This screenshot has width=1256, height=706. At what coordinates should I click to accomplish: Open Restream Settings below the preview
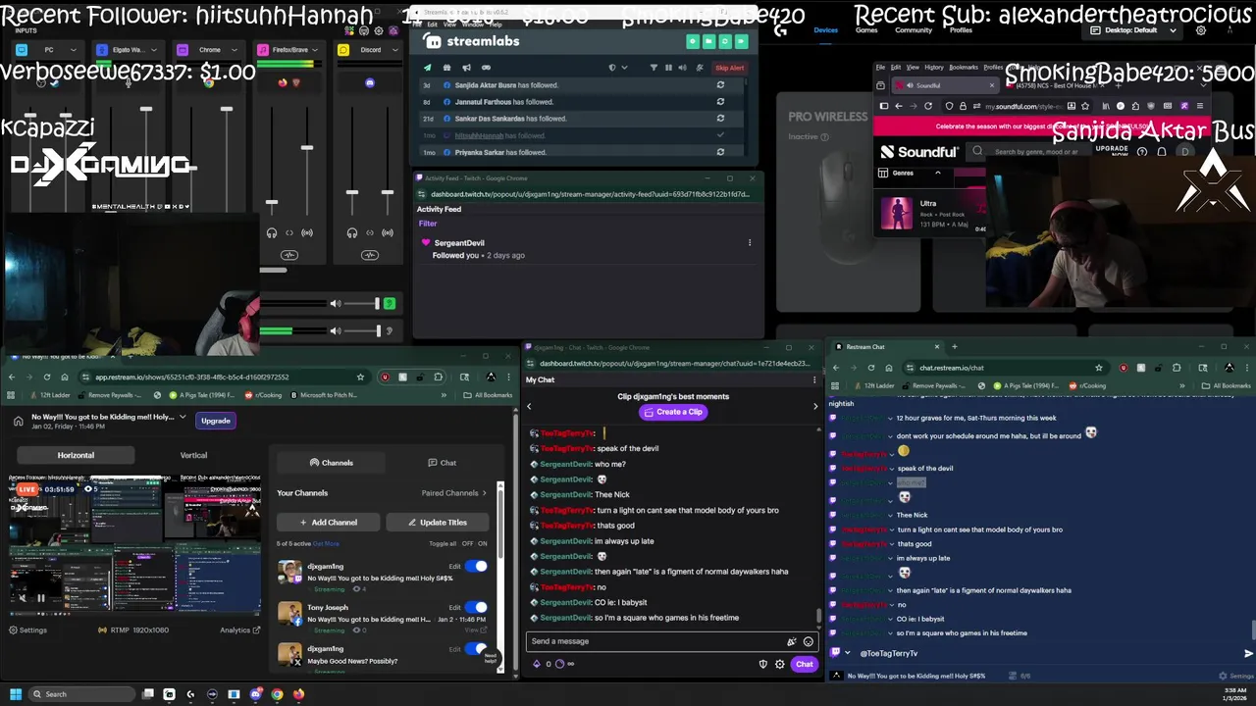pos(27,630)
